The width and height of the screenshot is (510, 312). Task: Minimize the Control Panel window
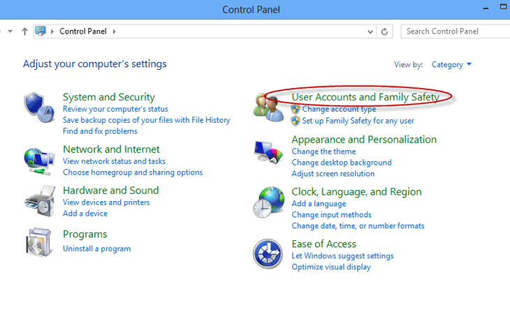[x=486, y=8]
